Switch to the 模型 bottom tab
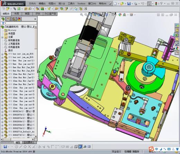The width and height of the screenshot is (180, 154). [18, 143]
